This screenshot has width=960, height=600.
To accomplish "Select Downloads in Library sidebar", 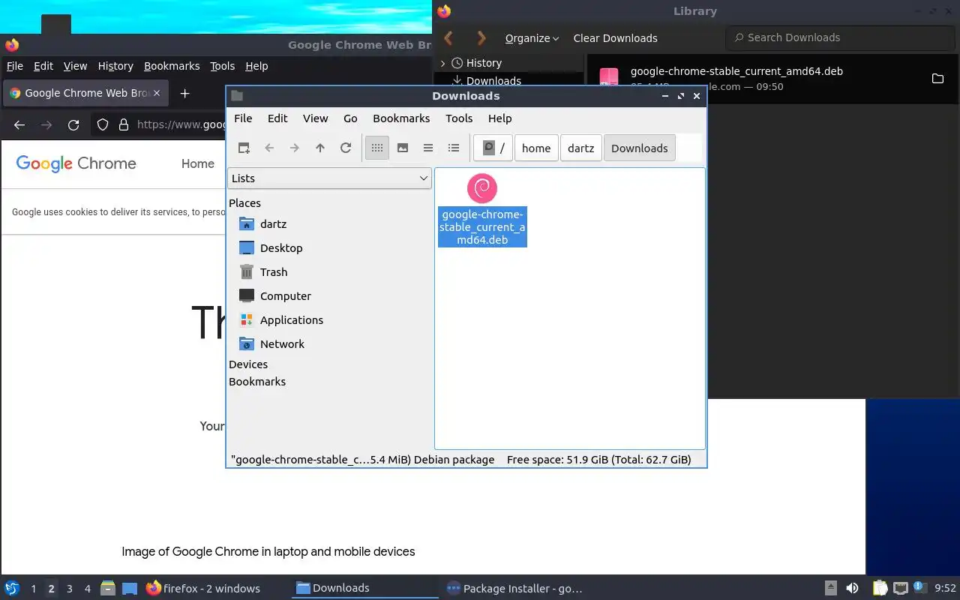I will [493, 80].
